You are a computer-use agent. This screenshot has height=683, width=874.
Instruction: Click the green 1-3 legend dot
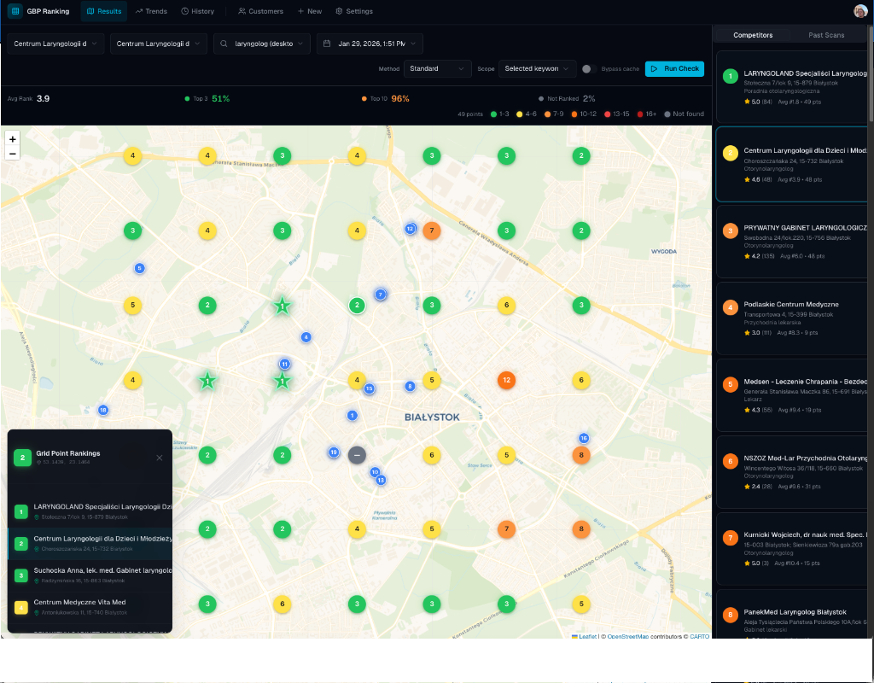click(x=493, y=114)
